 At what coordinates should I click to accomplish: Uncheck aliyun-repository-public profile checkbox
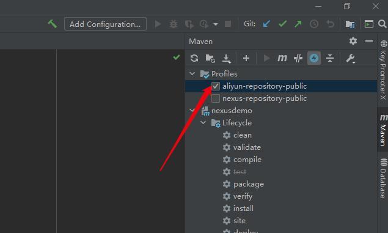(216, 86)
